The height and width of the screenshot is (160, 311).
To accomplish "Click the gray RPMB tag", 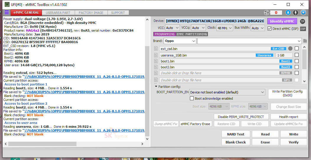I will click(x=286, y=73).
